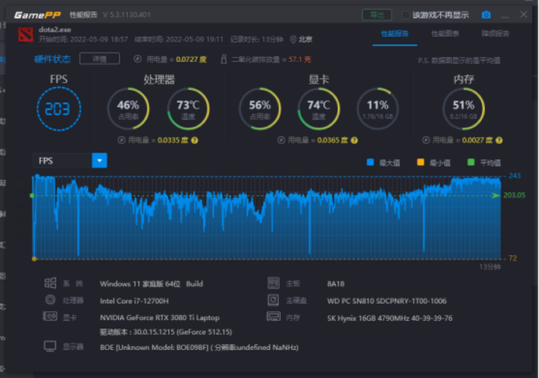Open the FPS chart metric dropdown arrow
The height and width of the screenshot is (378, 539).
[x=100, y=161]
